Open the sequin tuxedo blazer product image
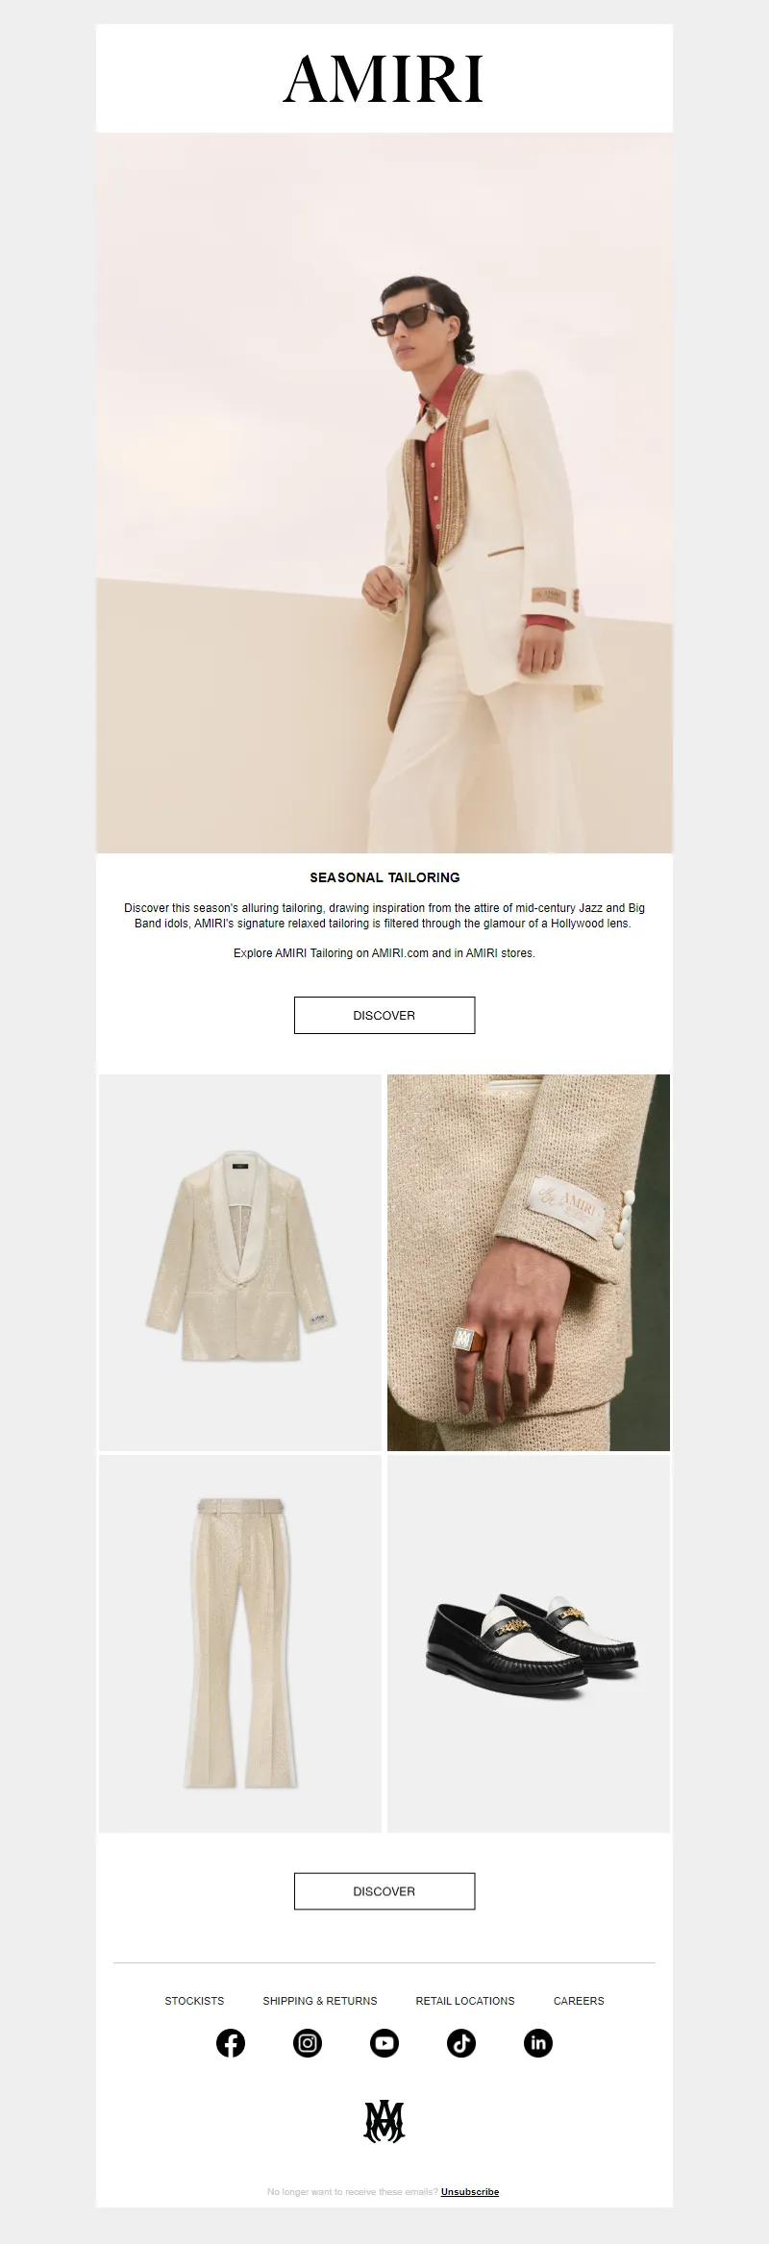Screen dimensions: 769x2244 pos(240,1262)
